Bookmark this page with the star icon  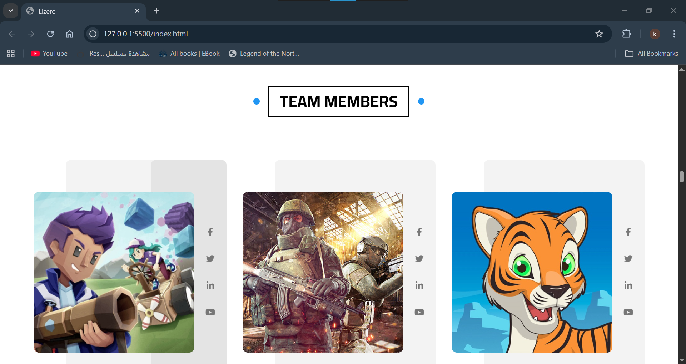[599, 34]
